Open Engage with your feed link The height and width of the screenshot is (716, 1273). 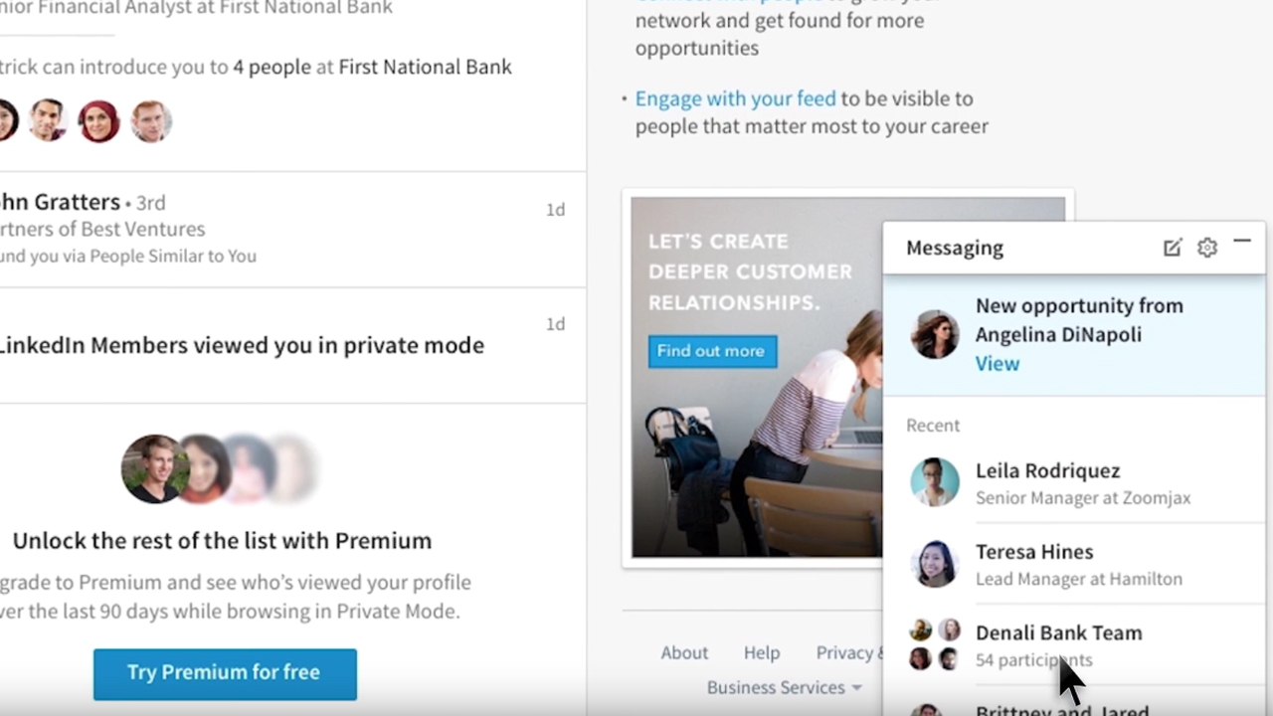coord(736,98)
